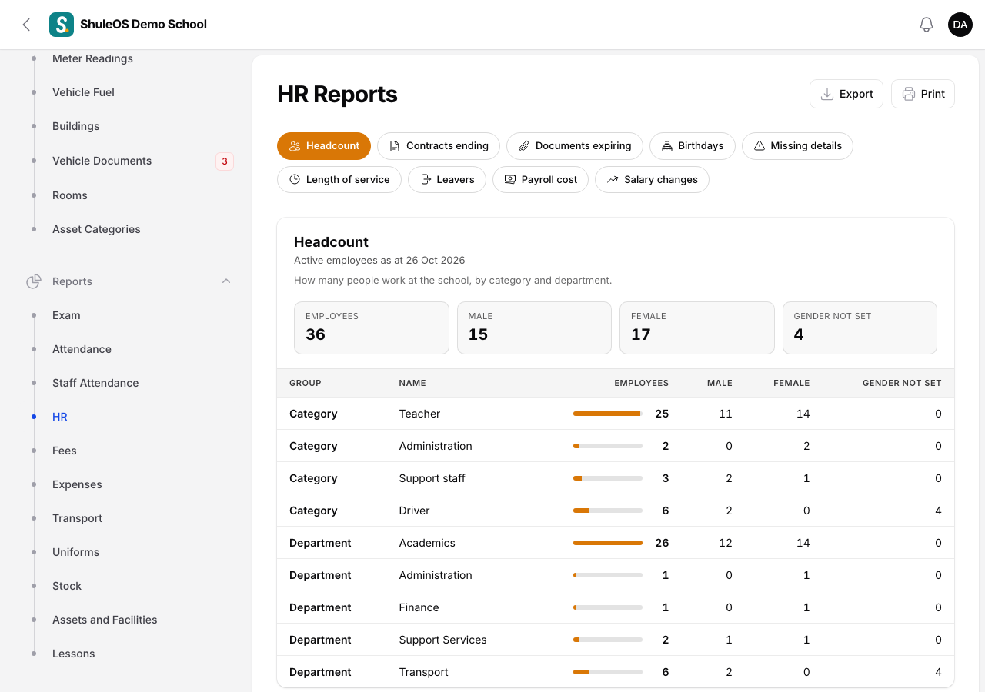Open the Lessons report
The height and width of the screenshot is (692, 985).
point(74,654)
